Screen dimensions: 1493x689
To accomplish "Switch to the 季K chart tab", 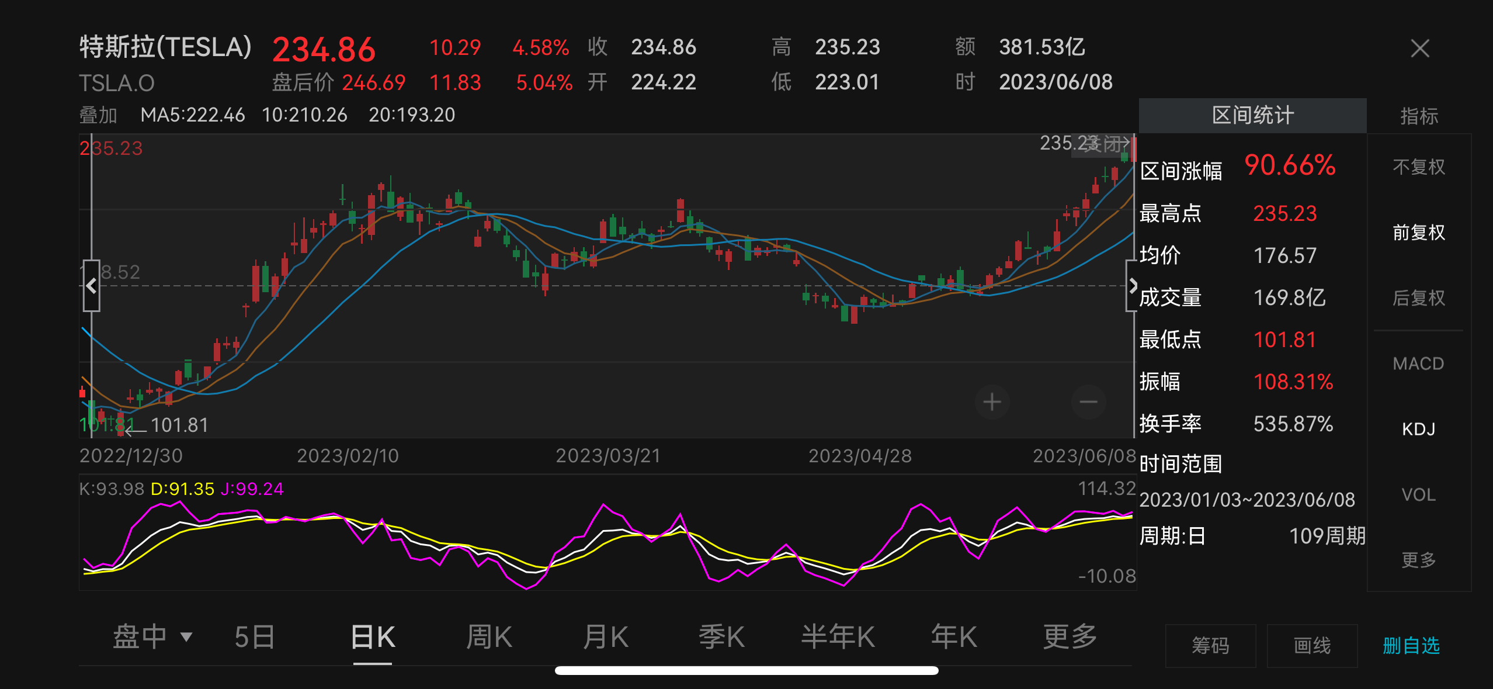I will (721, 636).
